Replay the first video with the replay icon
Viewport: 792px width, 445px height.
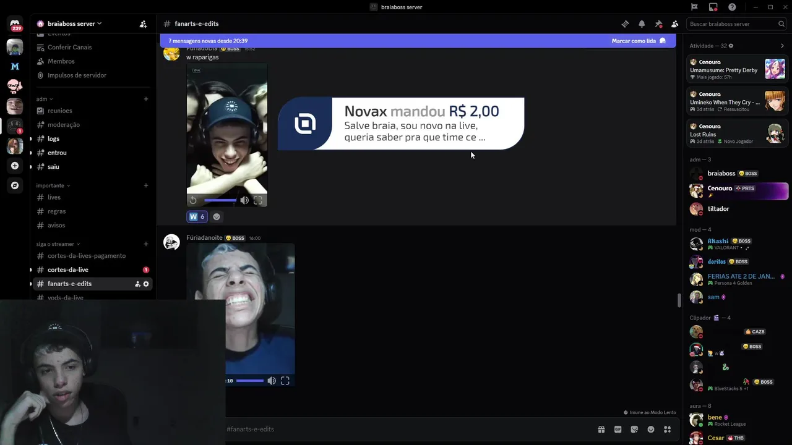coord(193,200)
